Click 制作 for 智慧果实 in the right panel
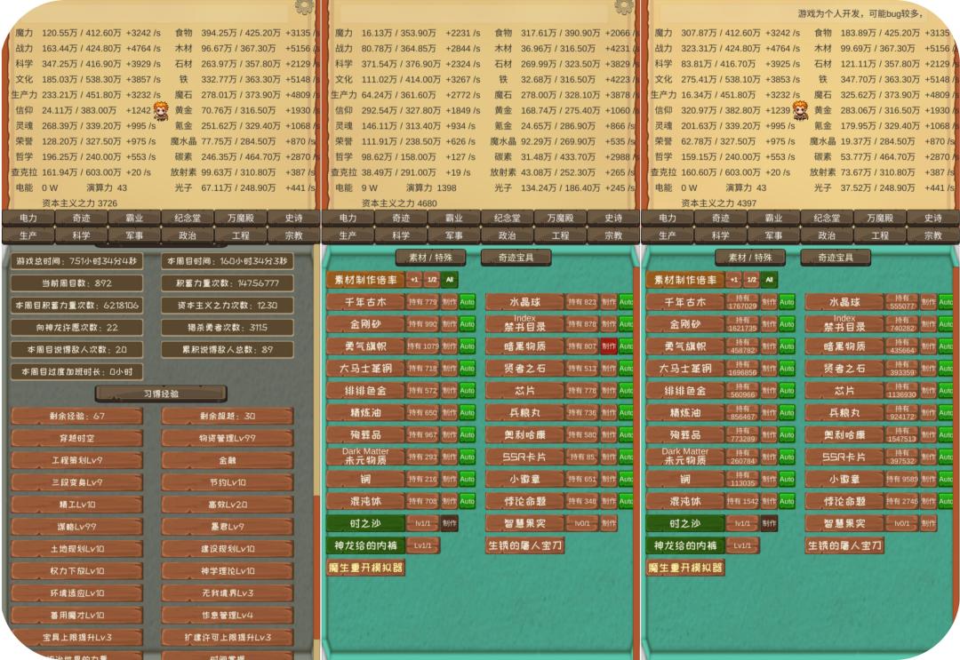This screenshot has height=660, width=960. point(928,523)
